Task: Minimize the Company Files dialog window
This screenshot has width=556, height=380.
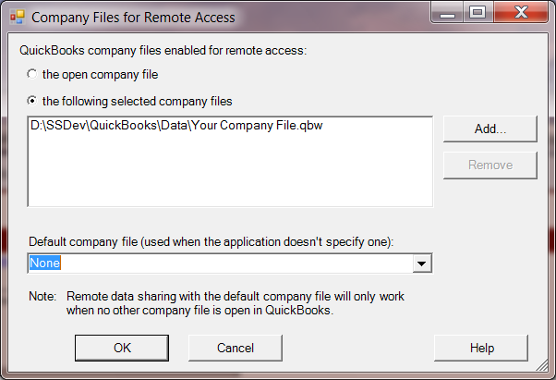Action: tap(451, 13)
